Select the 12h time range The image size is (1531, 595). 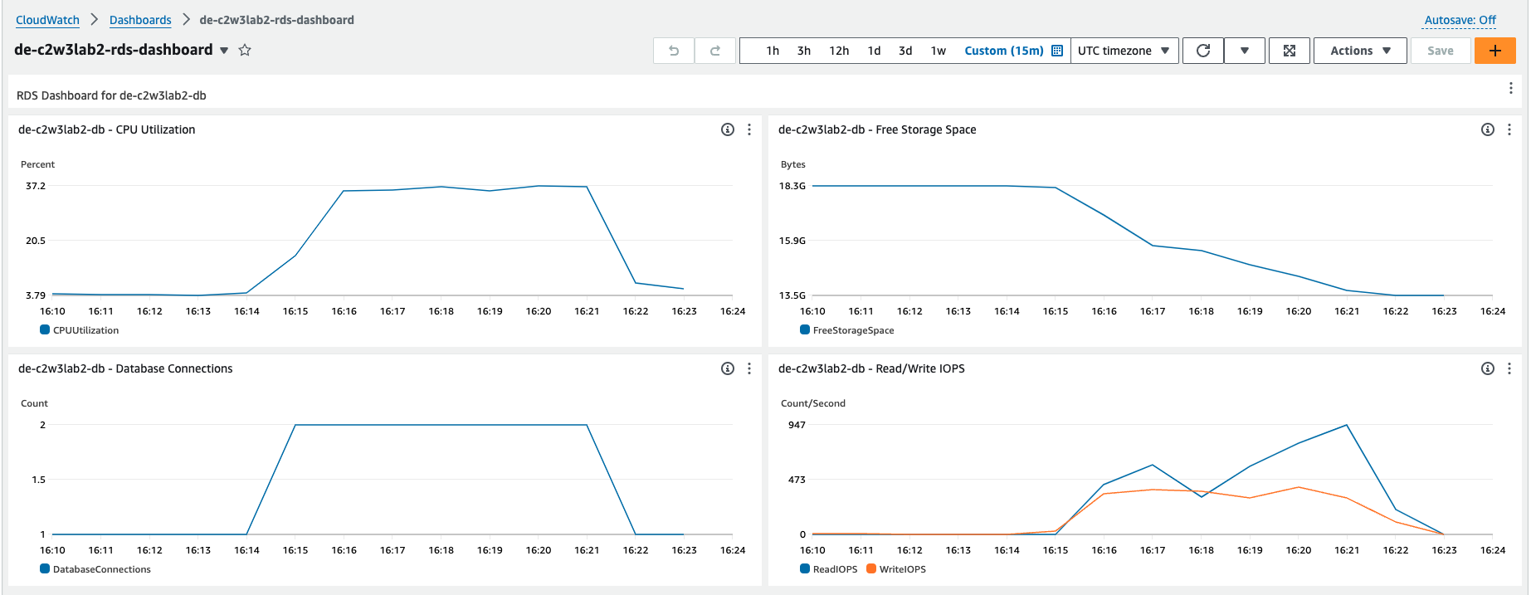tap(838, 51)
